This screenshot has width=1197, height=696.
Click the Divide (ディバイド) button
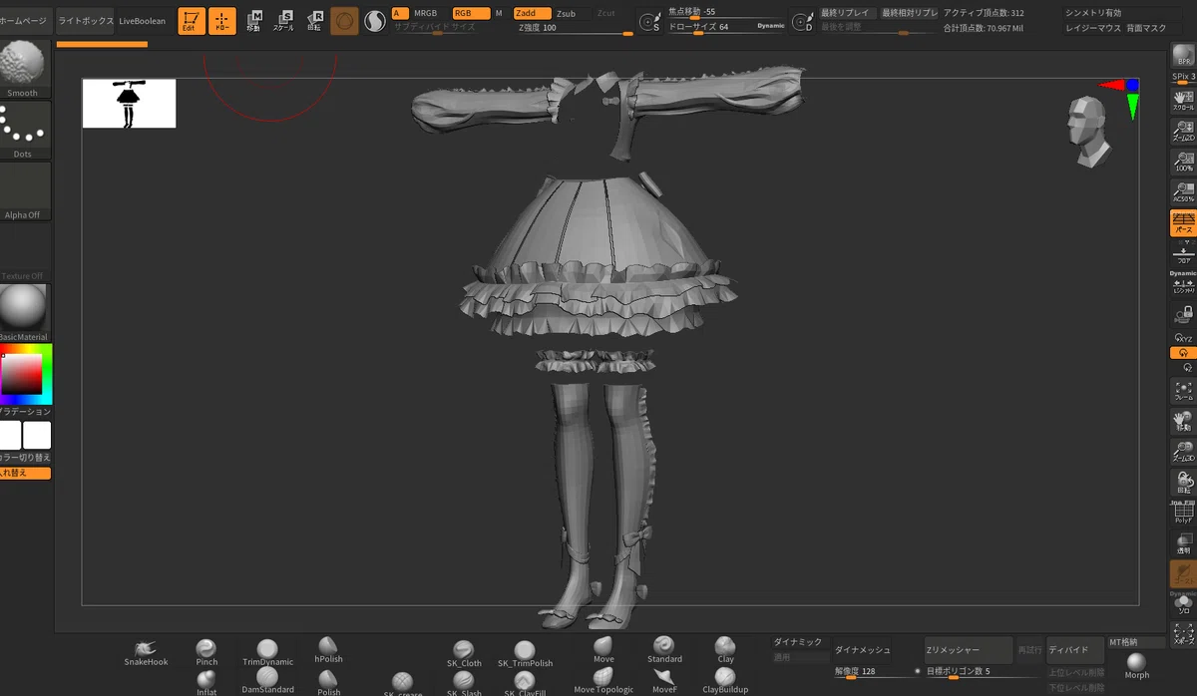click(x=1074, y=649)
